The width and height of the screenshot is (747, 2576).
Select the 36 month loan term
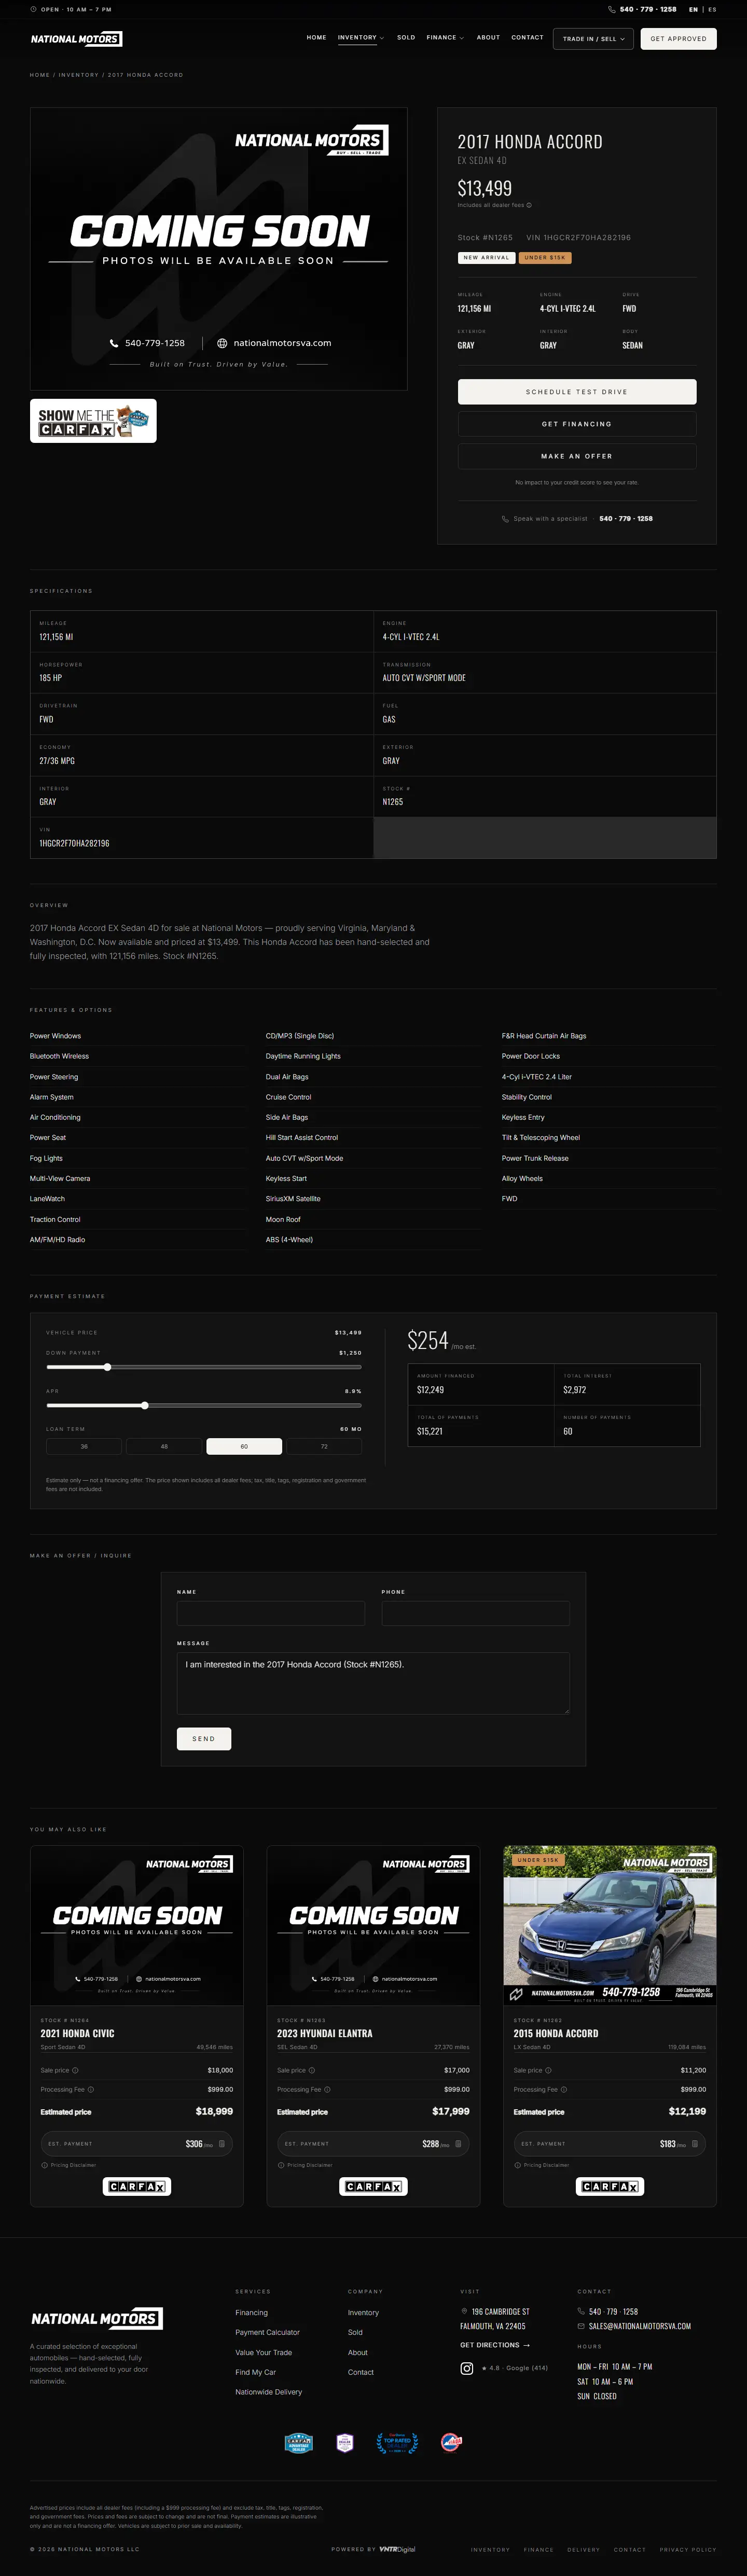[x=84, y=1446]
